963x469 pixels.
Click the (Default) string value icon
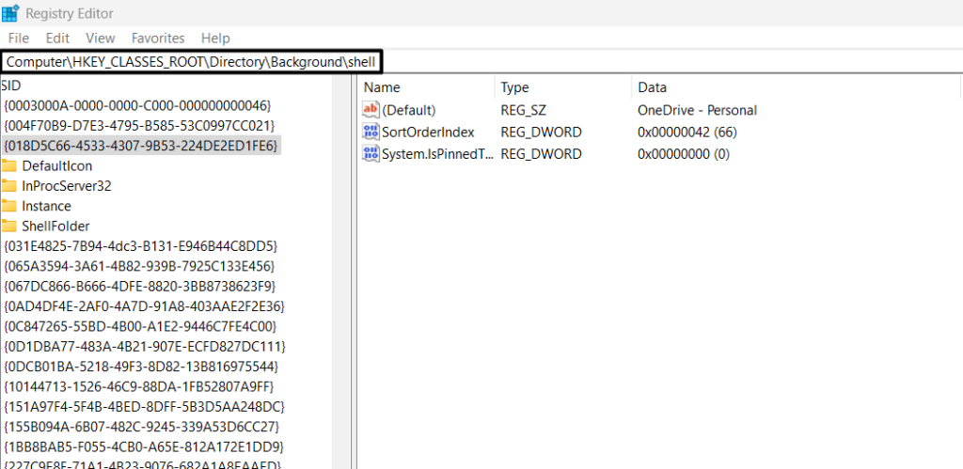[x=371, y=110]
